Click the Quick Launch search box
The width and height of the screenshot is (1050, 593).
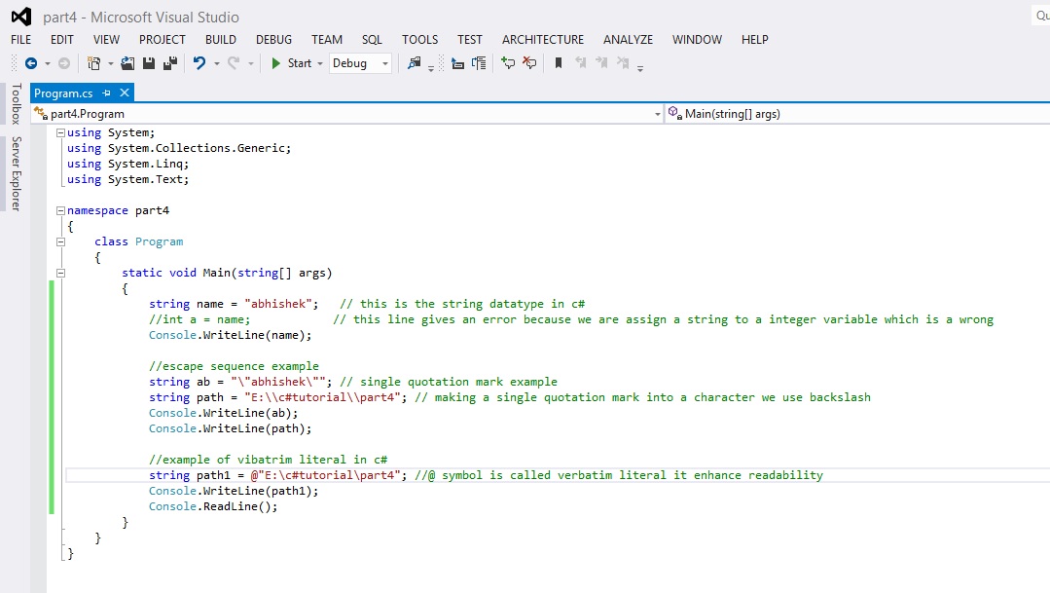click(1041, 16)
